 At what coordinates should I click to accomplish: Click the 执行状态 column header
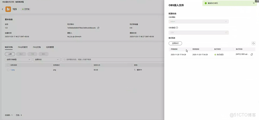point(218,49)
